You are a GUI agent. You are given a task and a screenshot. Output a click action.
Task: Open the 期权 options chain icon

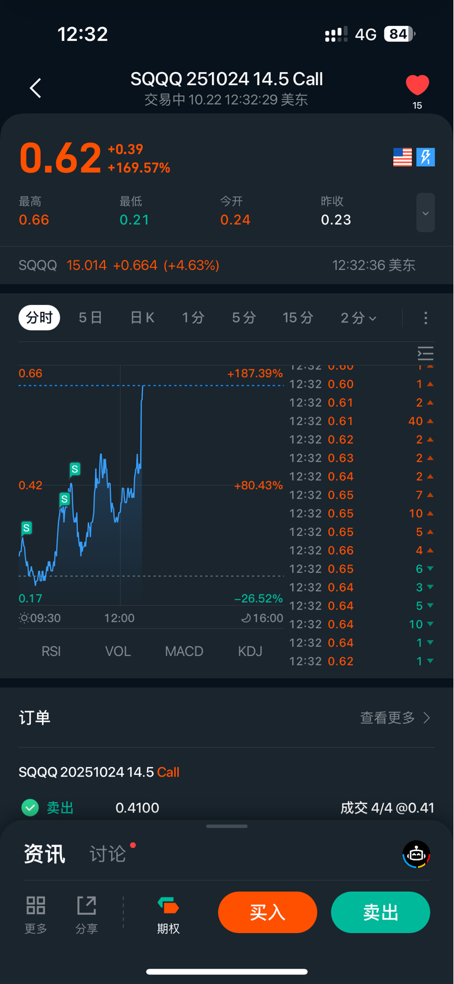[x=168, y=914]
